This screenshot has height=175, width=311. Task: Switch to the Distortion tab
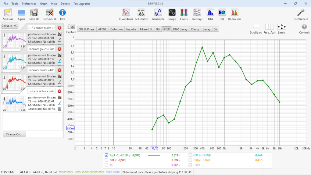[x=116, y=29]
